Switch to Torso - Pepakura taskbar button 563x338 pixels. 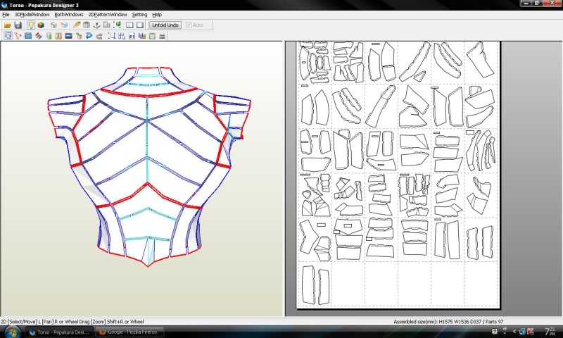(x=59, y=332)
